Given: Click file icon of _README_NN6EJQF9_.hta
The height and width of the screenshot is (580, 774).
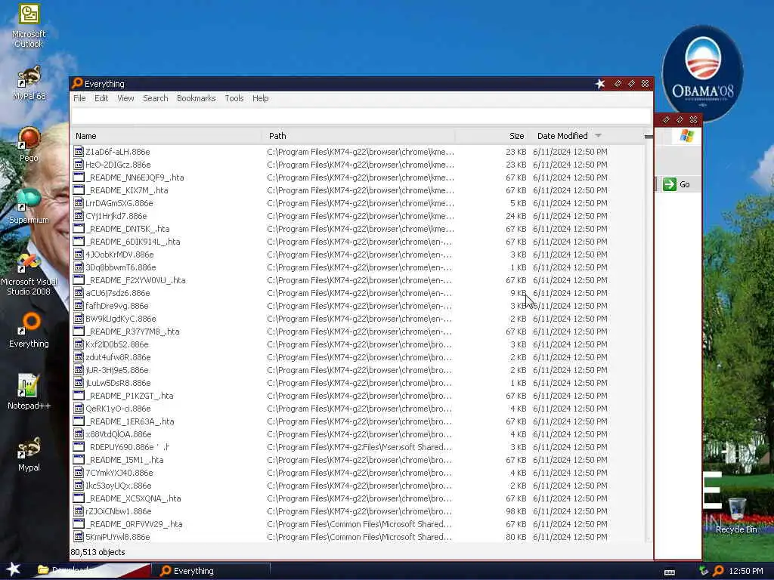Looking at the screenshot, I should [x=79, y=177].
